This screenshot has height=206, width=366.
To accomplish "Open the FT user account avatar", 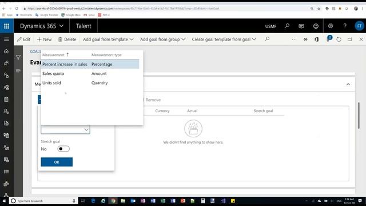I will [x=359, y=26].
